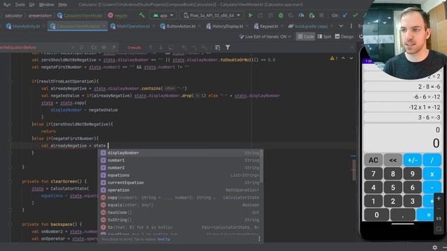Click the next highlighted error down chevron

[351, 59]
